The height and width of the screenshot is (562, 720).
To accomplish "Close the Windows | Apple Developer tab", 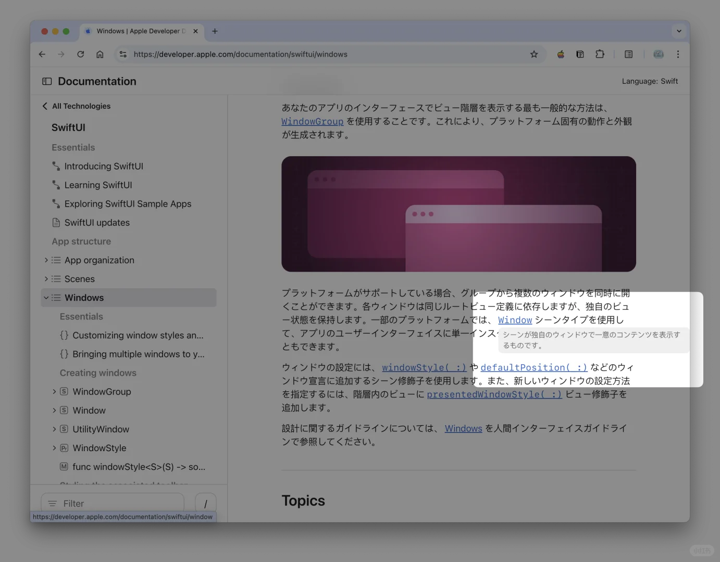I will pyautogui.click(x=195, y=31).
